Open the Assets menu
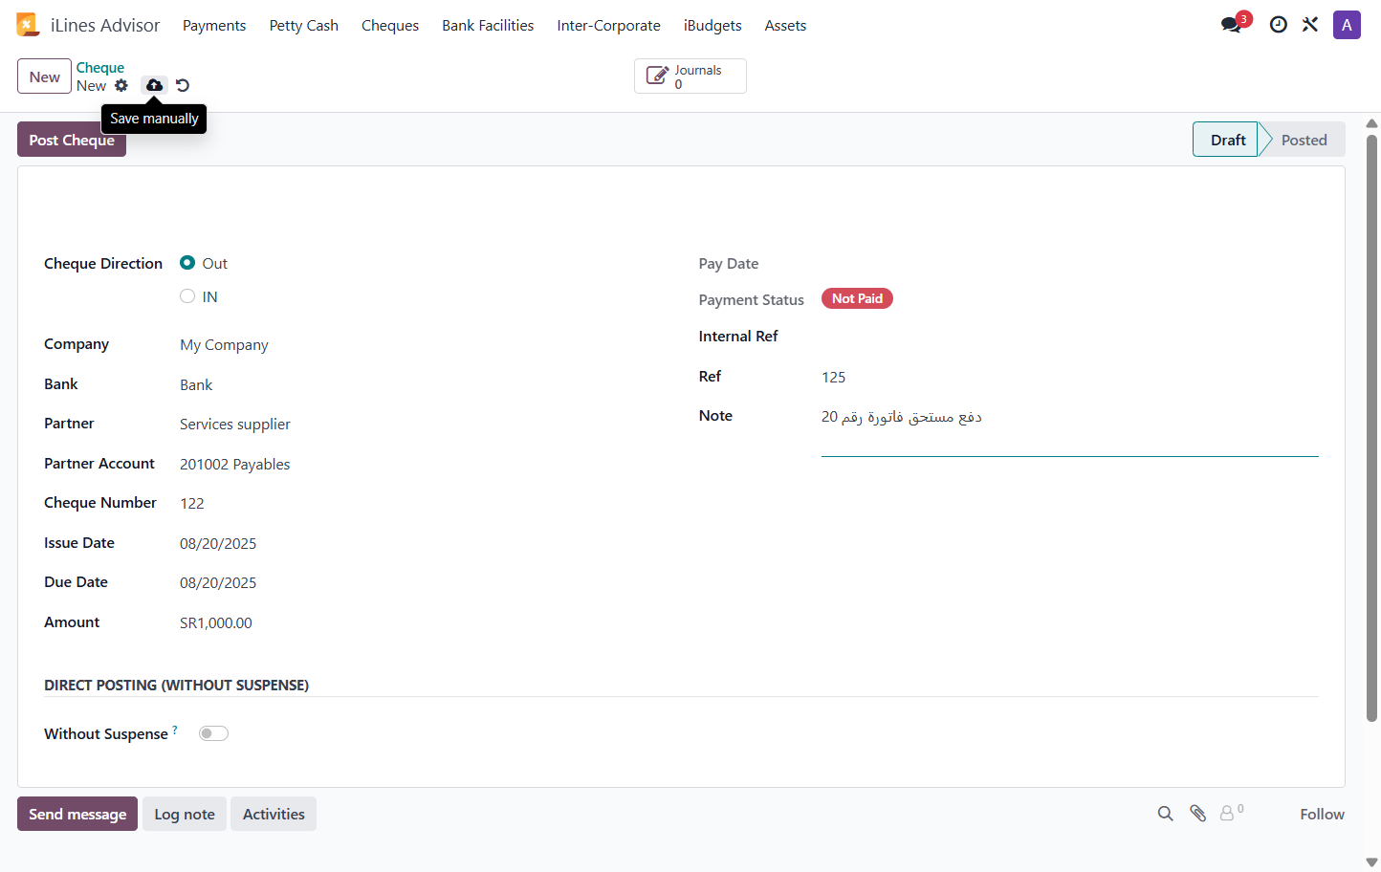 pyautogui.click(x=785, y=26)
